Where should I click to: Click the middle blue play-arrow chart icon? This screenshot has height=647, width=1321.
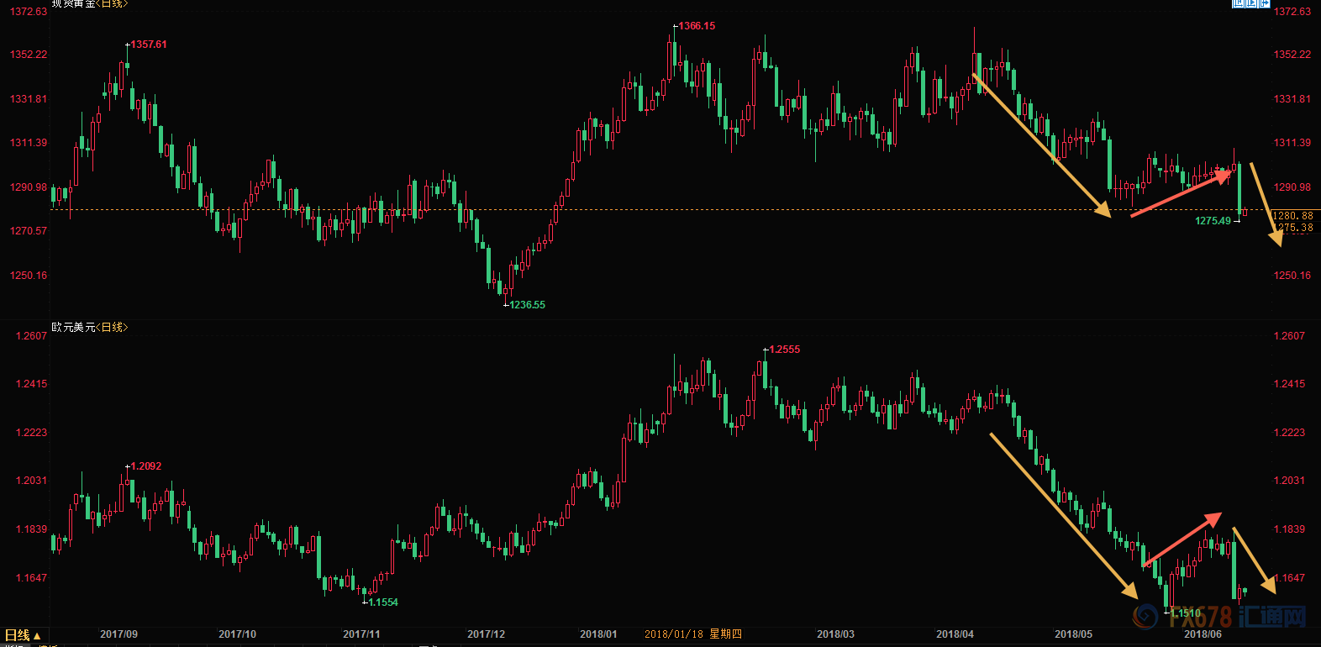coord(1251,3)
